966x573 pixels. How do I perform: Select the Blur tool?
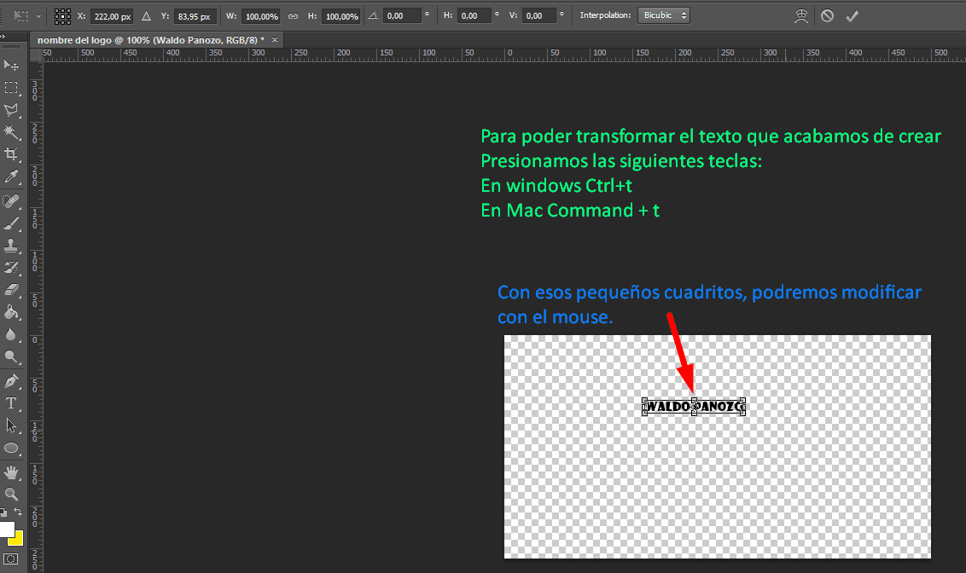click(x=11, y=334)
